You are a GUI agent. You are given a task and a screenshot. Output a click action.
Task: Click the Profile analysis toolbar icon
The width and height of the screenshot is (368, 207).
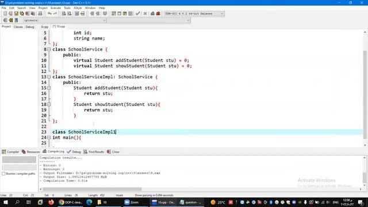(152, 14)
